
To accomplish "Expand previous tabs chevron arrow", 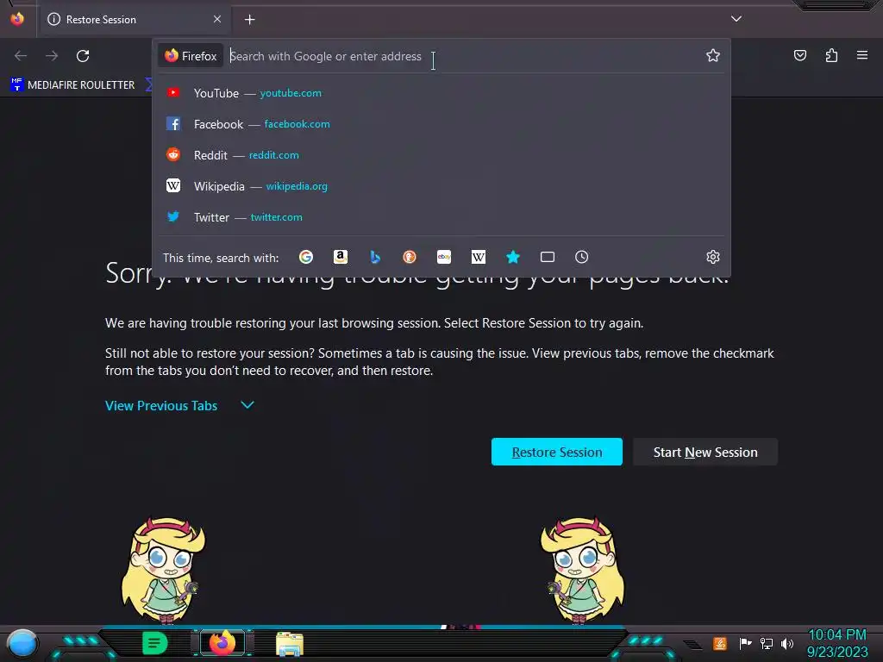I will (247, 405).
